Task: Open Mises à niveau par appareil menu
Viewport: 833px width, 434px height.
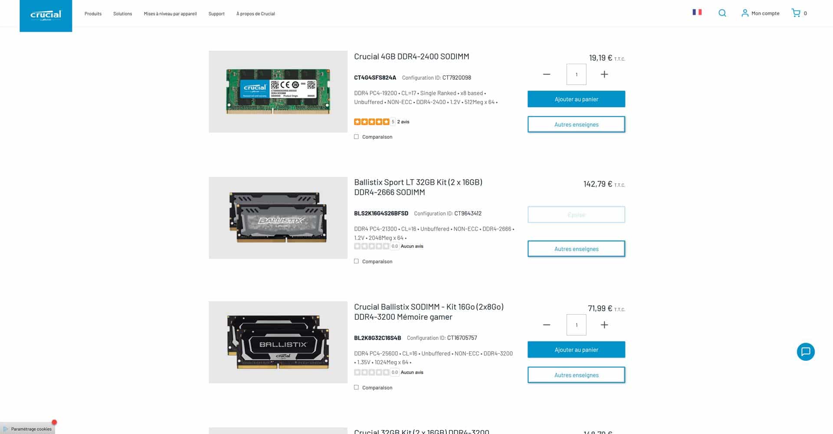Action: click(170, 14)
